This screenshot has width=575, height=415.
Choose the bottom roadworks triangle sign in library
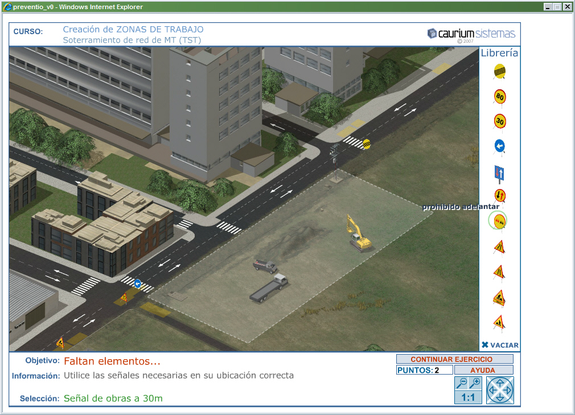(x=499, y=322)
